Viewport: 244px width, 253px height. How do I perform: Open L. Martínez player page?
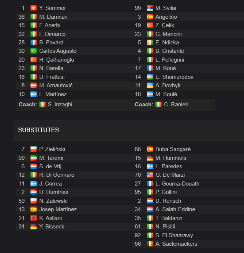coord(53,94)
